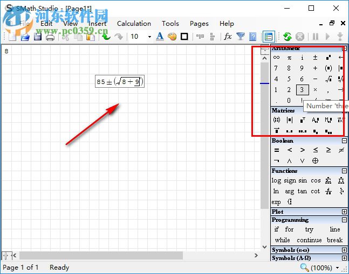The image size is (349, 274).
Task: Click inside the math expression region
Action: coord(120,81)
